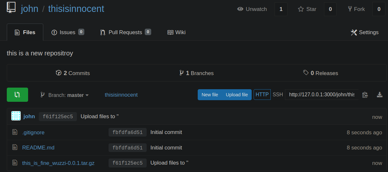Viewport: 388px width, 172px height.
Task: Click the file icon beside README.md
Action: (x=15, y=148)
